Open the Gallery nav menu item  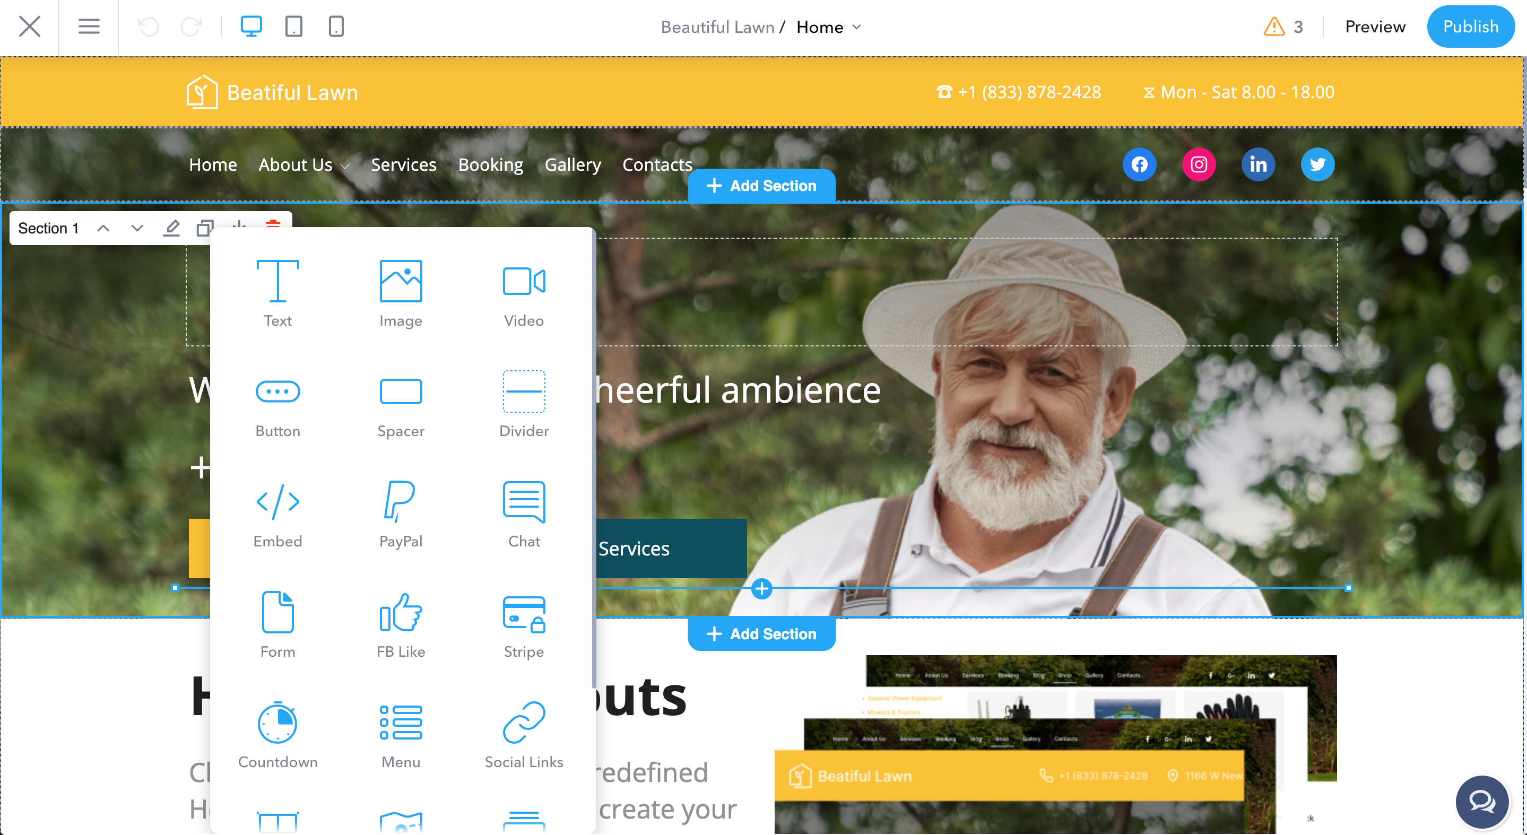pos(572,164)
